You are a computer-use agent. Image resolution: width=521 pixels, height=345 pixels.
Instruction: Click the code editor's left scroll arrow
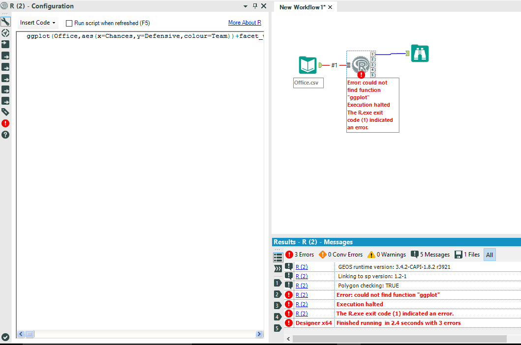click(21, 334)
